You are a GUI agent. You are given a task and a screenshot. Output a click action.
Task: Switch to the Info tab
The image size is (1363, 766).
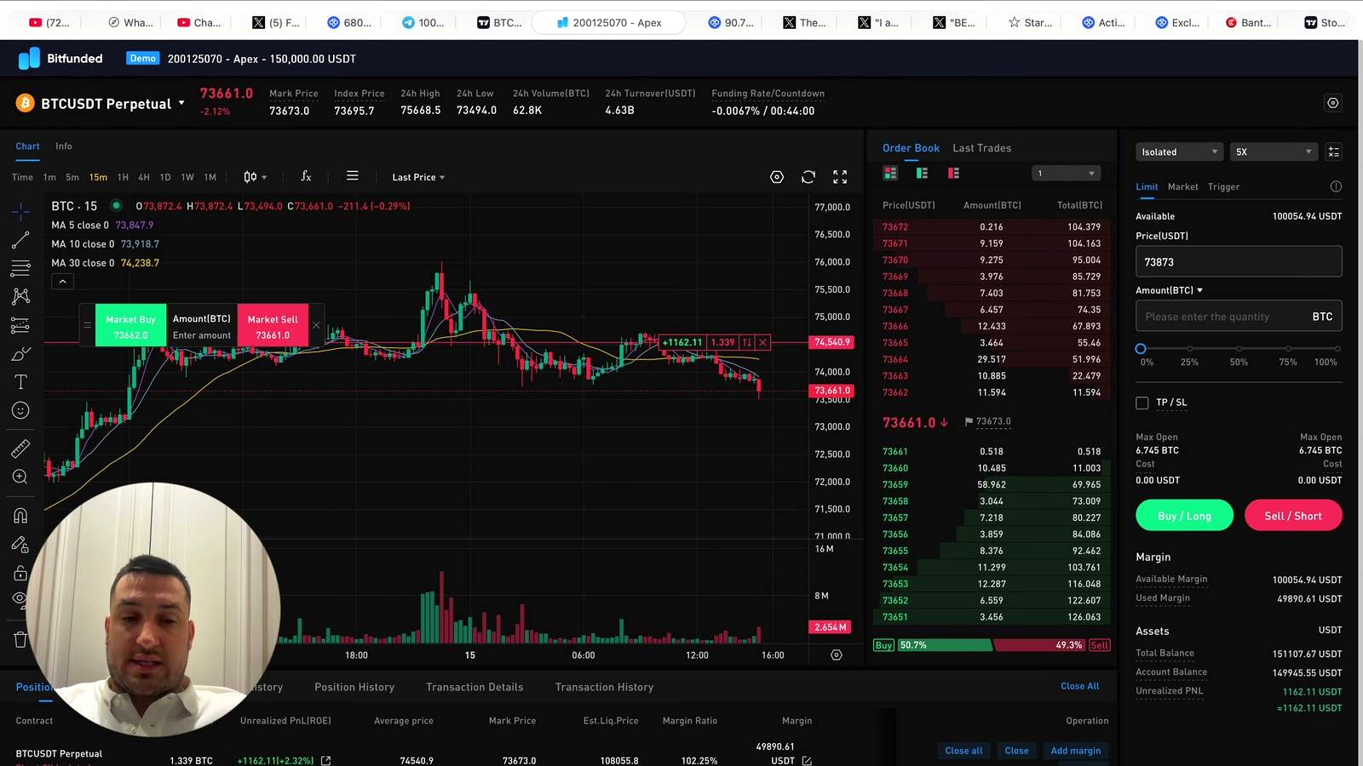(64, 146)
